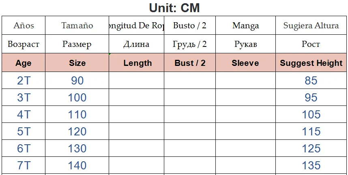Select suggested height cell 85
The height and width of the screenshot is (175, 348).
click(x=311, y=80)
